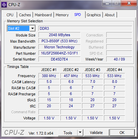Close the CPU-Z window

(x=129, y=3)
